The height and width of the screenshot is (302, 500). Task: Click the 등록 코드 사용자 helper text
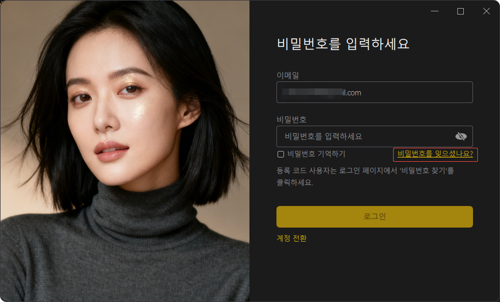365,176
